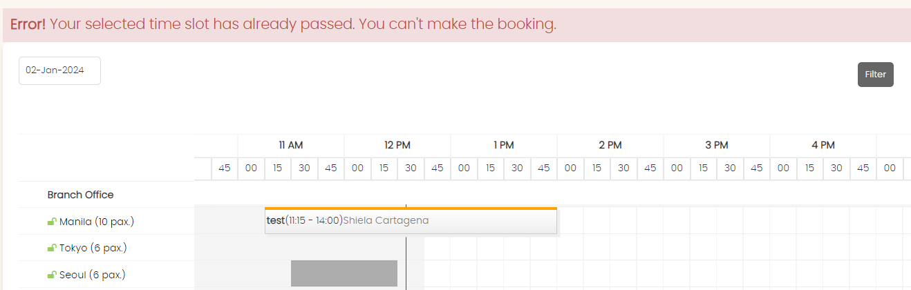This screenshot has height=290, width=911.
Task: Click the Manila slot at 3 PM
Action: [x=677, y=221]
